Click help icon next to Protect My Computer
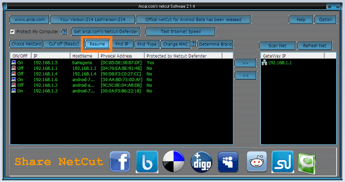Screen dimensions: 345x182 point(64,32)
